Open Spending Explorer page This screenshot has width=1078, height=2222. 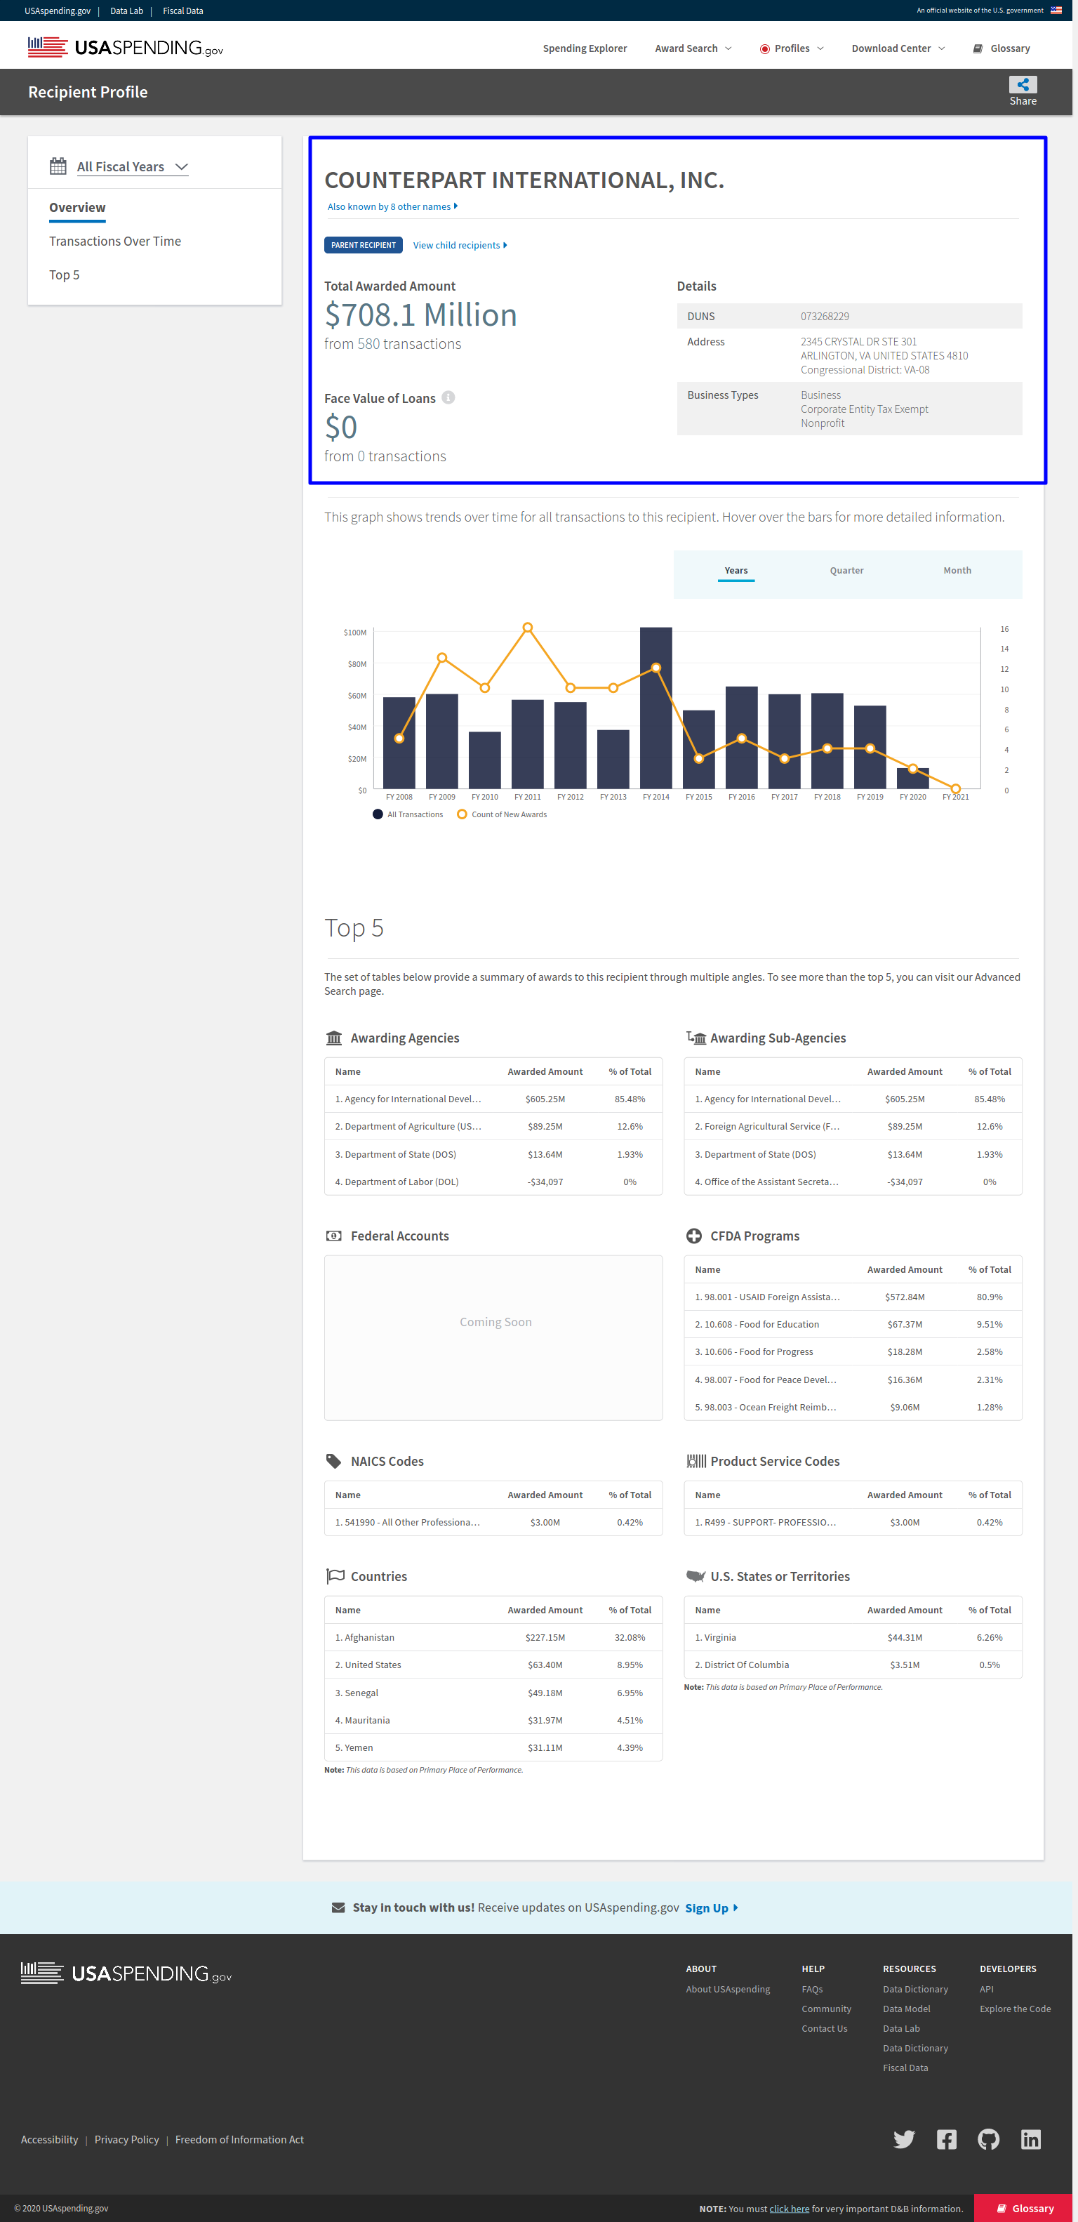tap(585, 48)
